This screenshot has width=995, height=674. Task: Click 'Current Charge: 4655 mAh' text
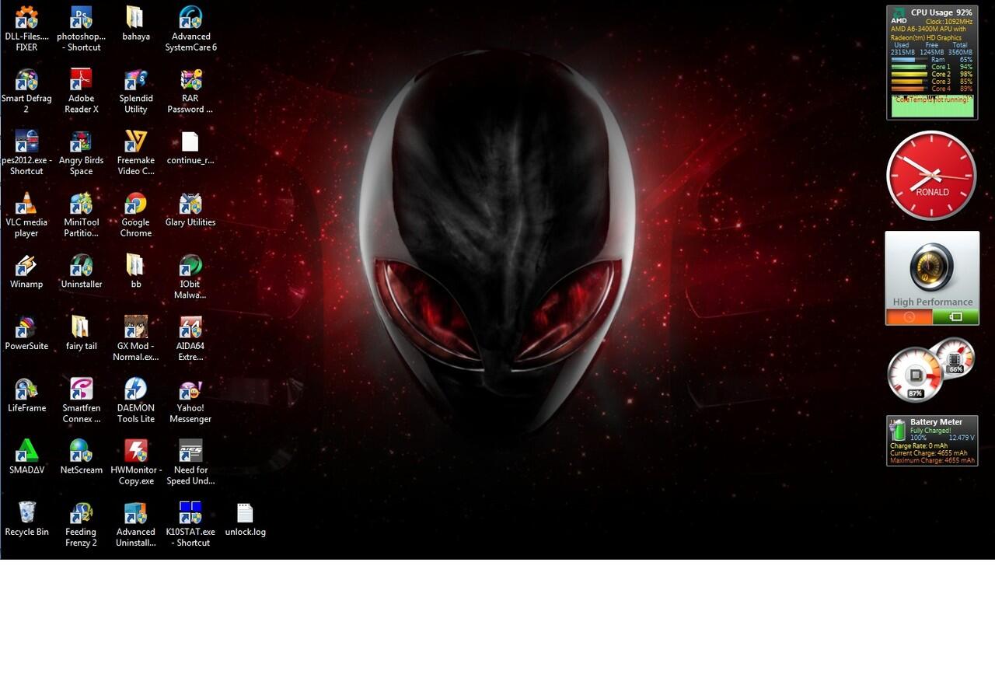(x=929, y=453)
